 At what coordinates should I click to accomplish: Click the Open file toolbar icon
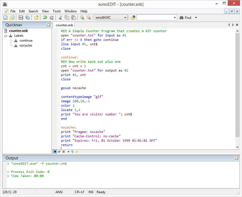[12, 18]
